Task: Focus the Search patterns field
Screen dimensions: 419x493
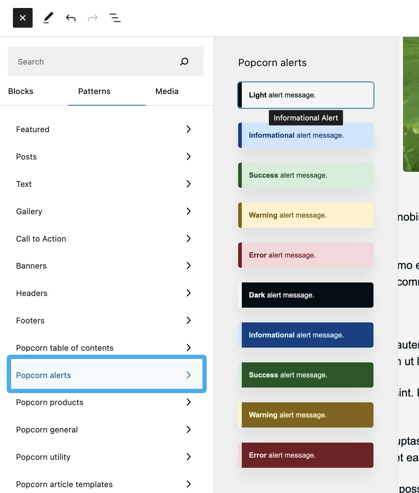Action: [106, 61]
